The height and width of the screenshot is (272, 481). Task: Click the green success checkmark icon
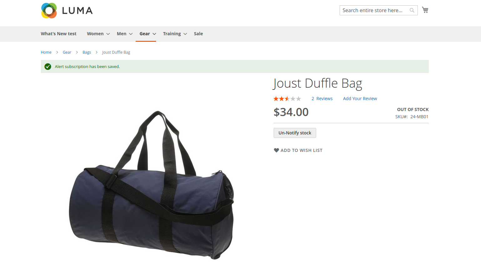pos(48,66)
